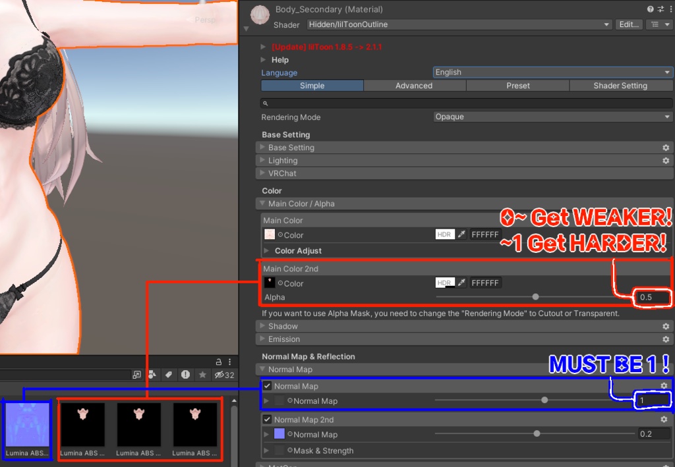Screen dimensions: 675x467
Task: Click search by type icon
Action: click(152, 375)
